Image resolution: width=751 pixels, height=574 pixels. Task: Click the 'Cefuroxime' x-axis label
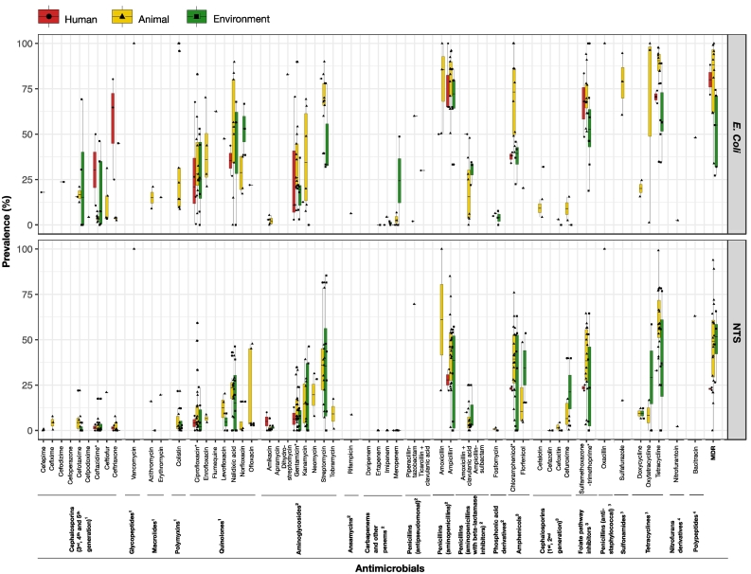pyautogui.click(x=568, y=462)
